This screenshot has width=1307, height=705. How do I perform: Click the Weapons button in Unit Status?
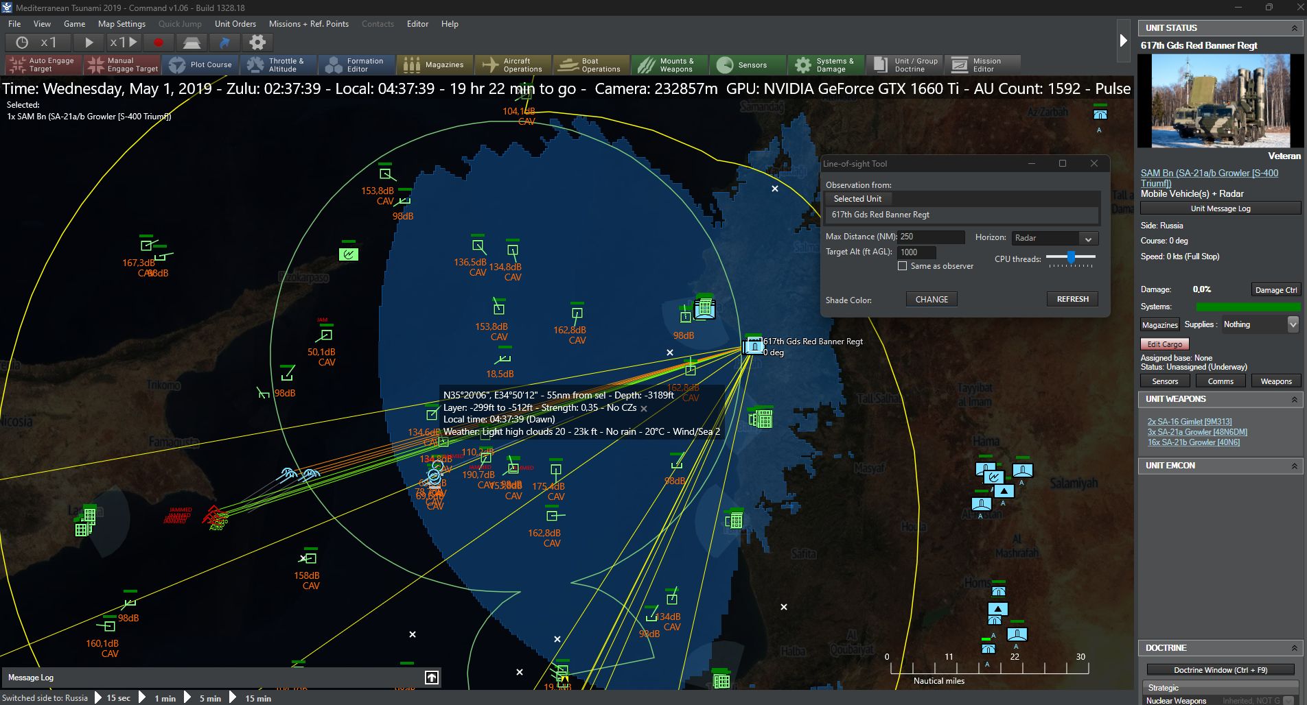[1276, 381]
